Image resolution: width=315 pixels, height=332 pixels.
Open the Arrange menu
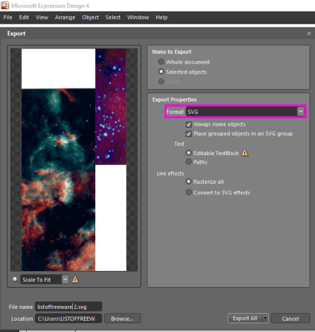point(65,18)
